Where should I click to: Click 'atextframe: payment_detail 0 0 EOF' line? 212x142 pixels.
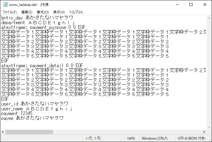tap(42, 65)
